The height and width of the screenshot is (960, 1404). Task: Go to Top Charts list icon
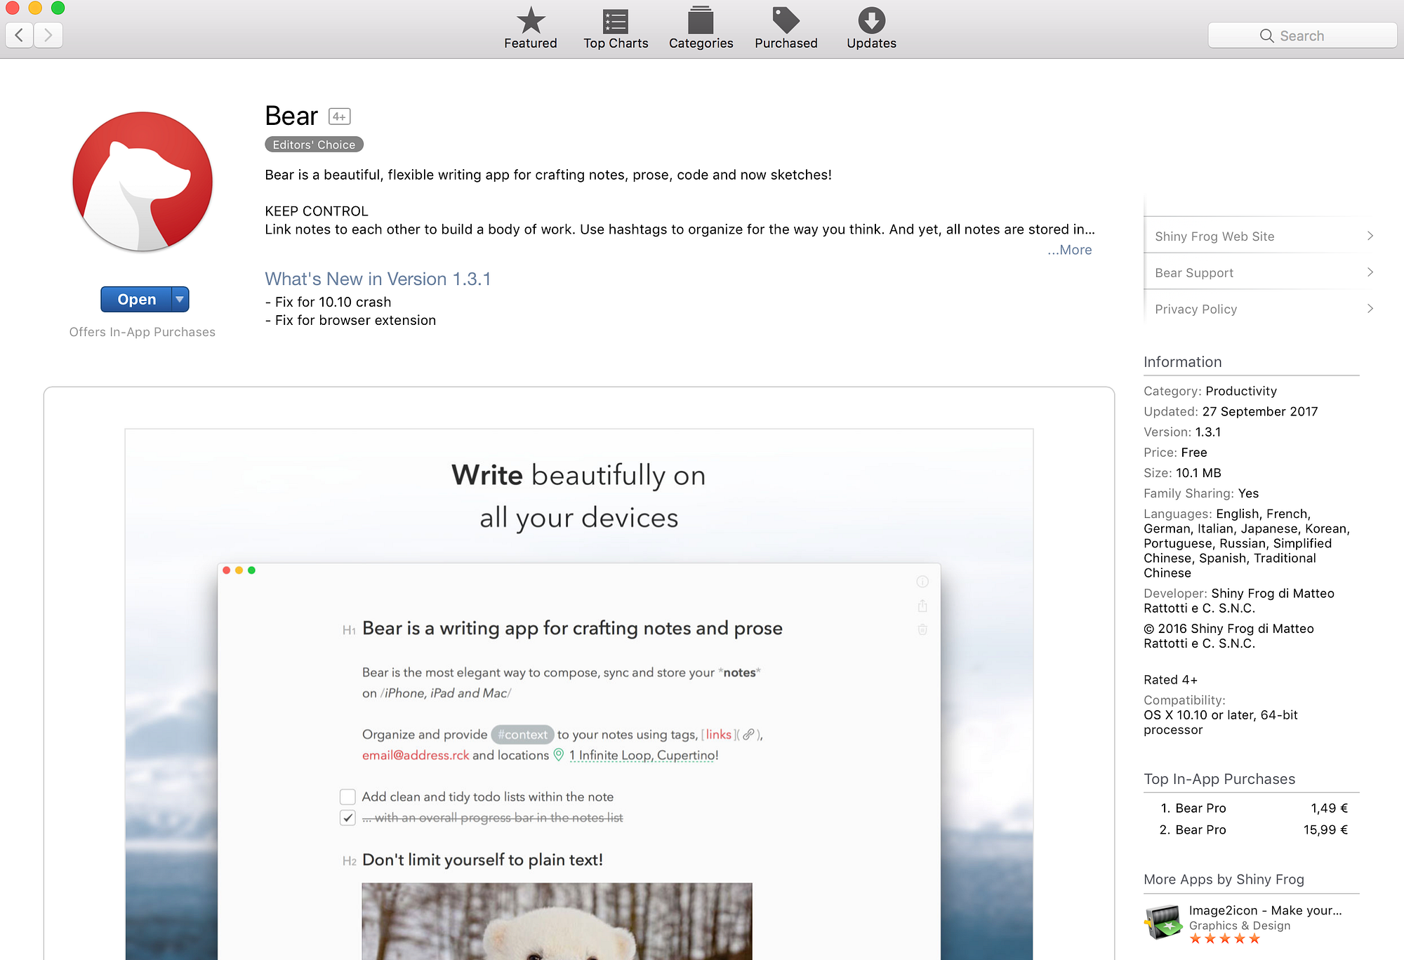point(616,21)
